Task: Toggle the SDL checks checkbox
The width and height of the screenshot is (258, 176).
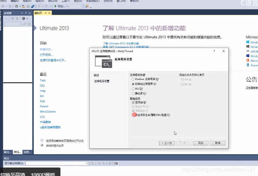Action: point(133,115)
